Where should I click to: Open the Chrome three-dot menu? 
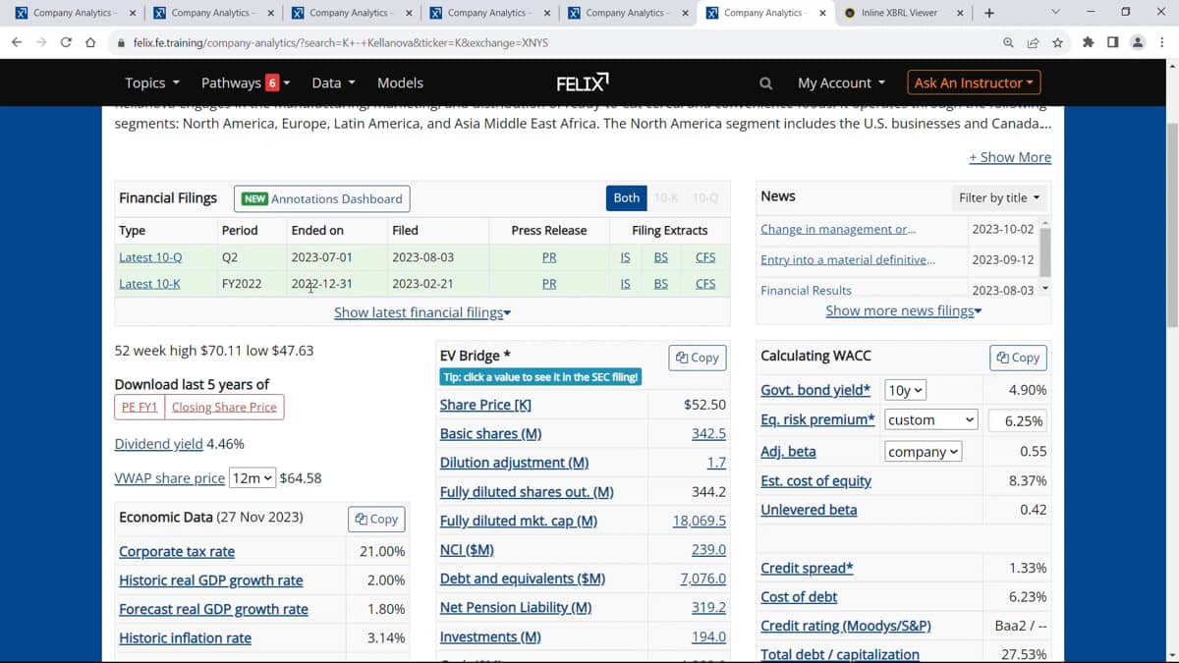1162,42
